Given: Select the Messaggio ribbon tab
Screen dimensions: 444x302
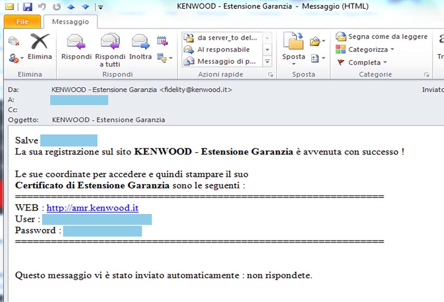Looking at the screenshot, I should pos(70,22).
